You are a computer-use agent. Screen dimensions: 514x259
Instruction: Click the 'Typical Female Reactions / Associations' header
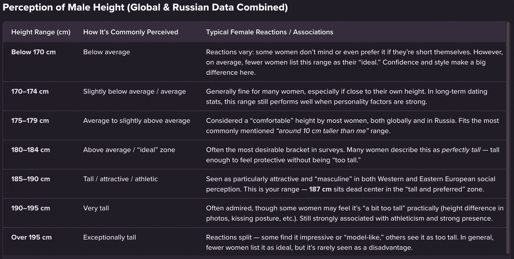coord(270,32)
